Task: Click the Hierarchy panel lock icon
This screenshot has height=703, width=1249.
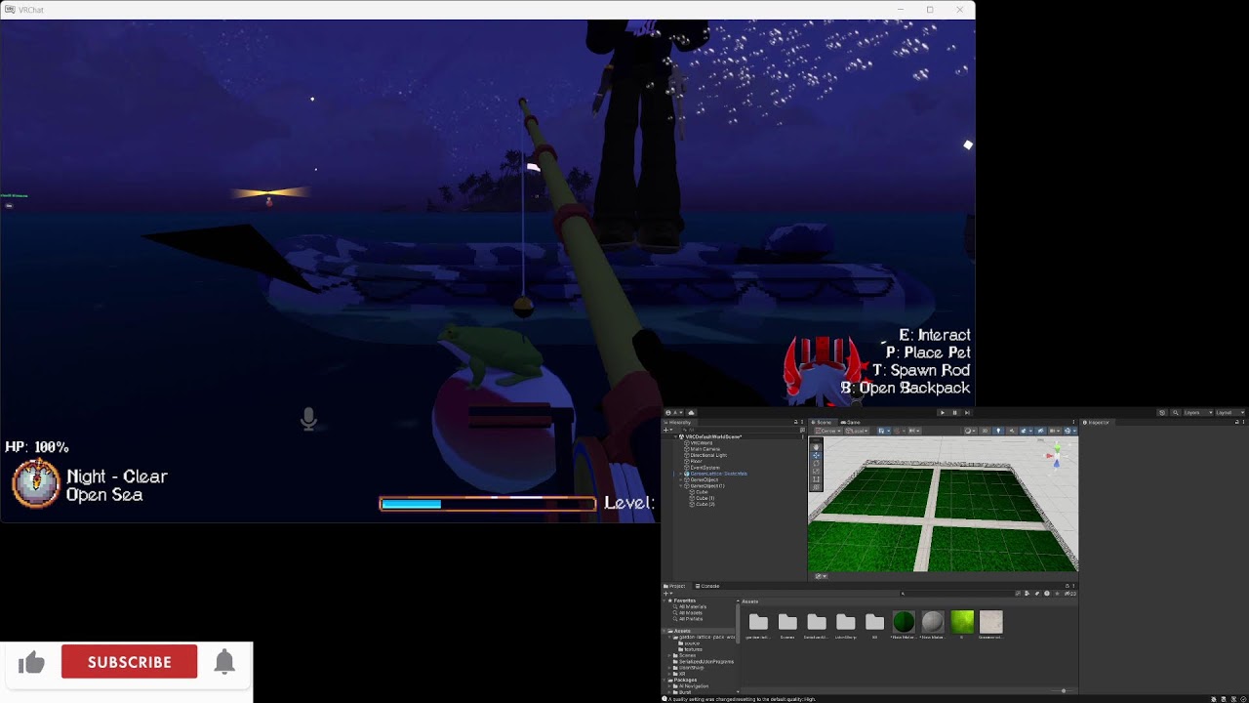Action: 795,422
